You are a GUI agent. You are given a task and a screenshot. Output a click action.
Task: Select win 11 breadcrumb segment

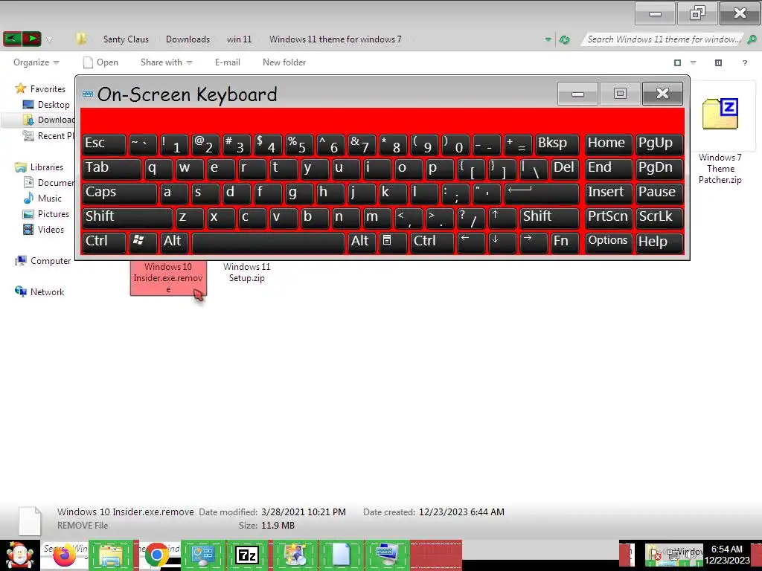coord(239,39)
